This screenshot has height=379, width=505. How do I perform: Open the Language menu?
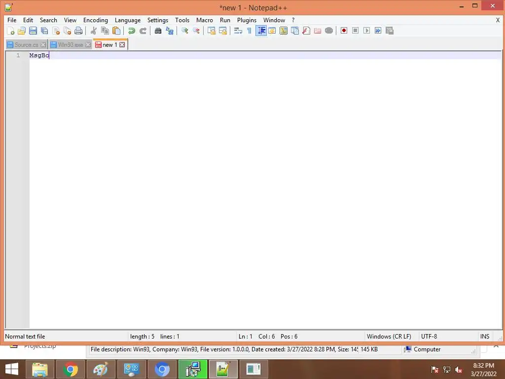[x=128, y=20]
